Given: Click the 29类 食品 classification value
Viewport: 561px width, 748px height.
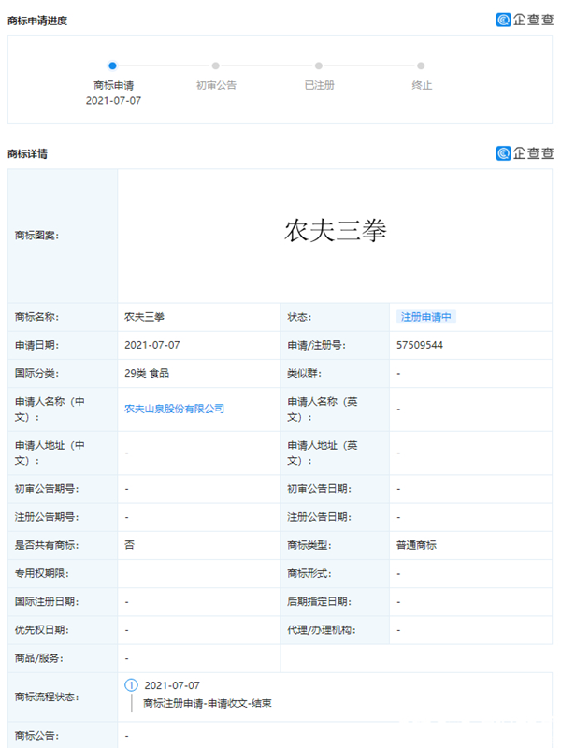Looking at the screenshot, I should pos(147,373).
